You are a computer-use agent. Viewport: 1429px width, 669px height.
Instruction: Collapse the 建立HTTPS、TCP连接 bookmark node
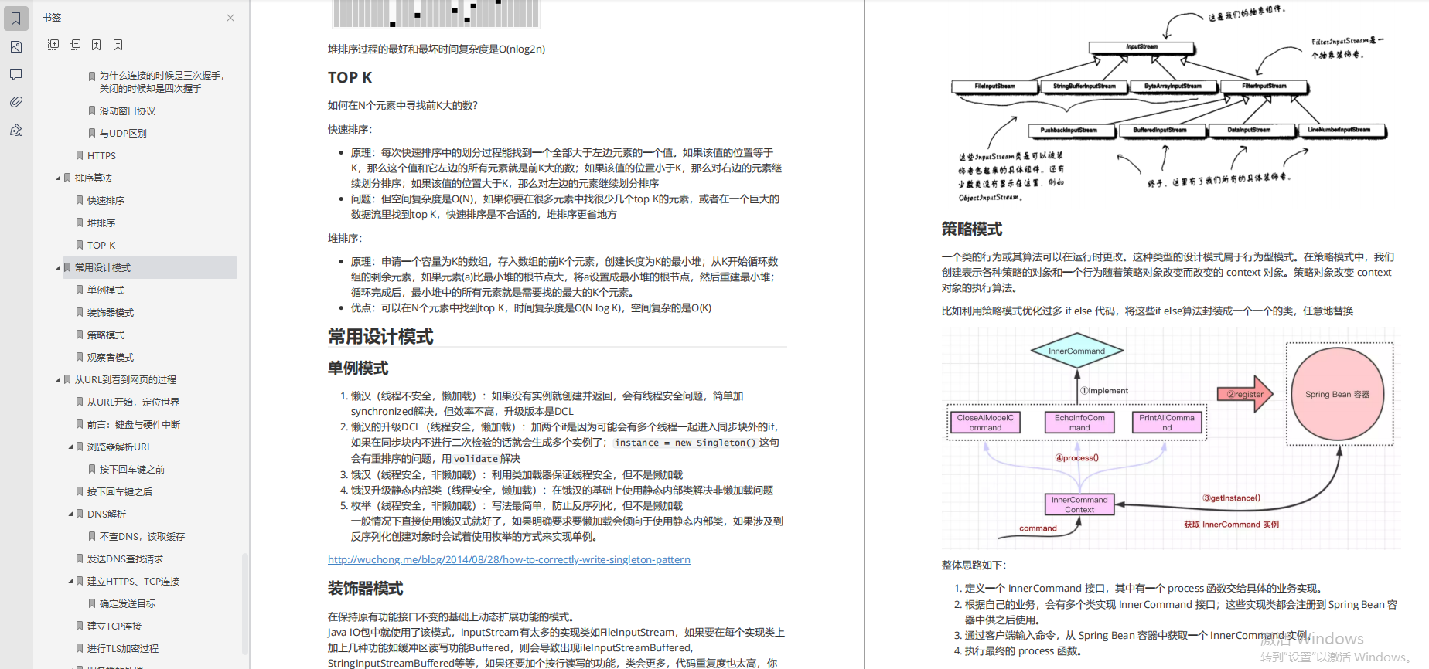coord(70,581)
